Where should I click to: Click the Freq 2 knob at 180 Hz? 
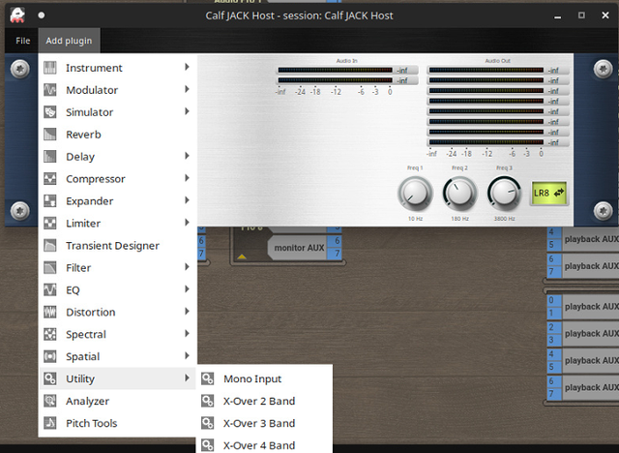(x=460, y=194)
